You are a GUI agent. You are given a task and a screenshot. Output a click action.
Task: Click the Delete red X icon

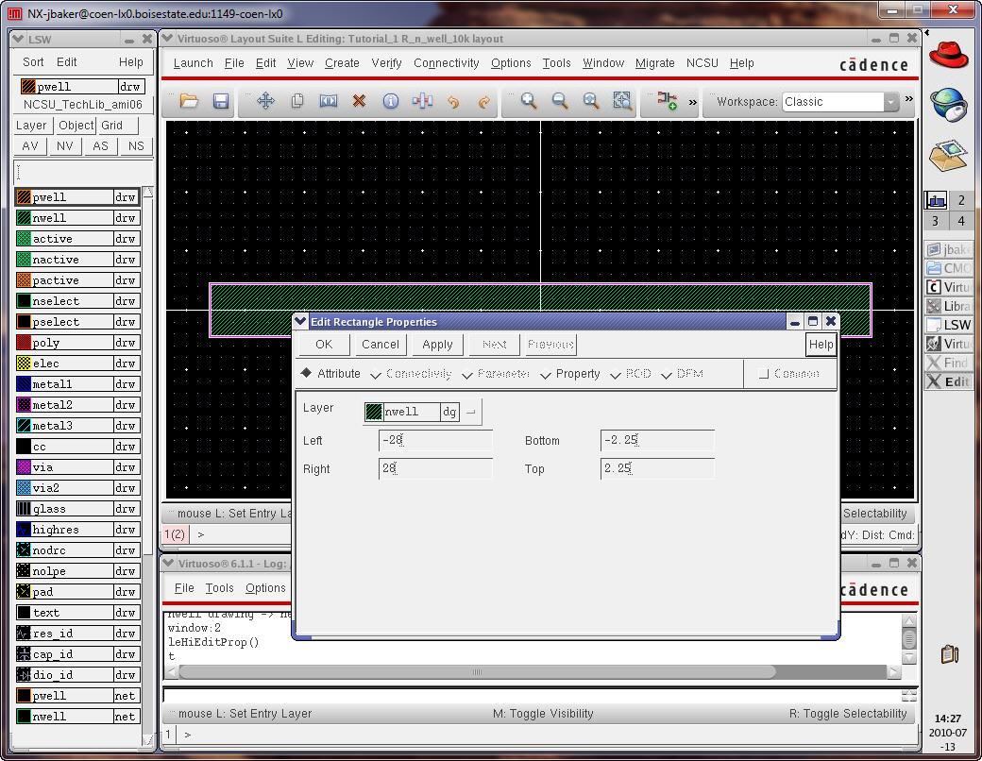coord(359,101)
